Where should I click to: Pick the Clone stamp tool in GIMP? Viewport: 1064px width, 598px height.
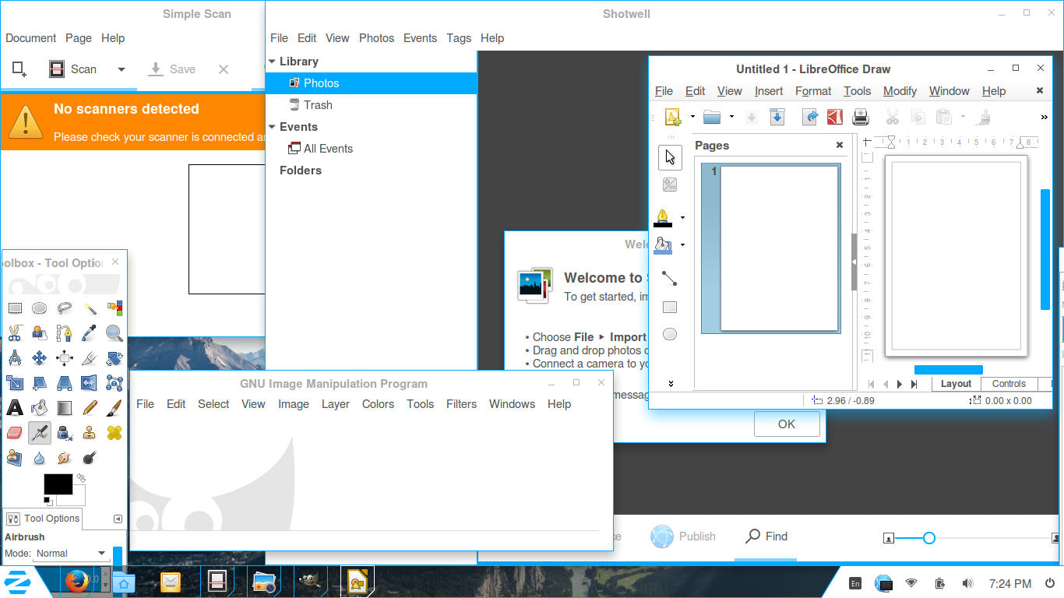pos(90,432)
